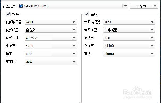This screenshot has height=103, width=161.
Task: Click the 预置方案 label
Action: 10,6
